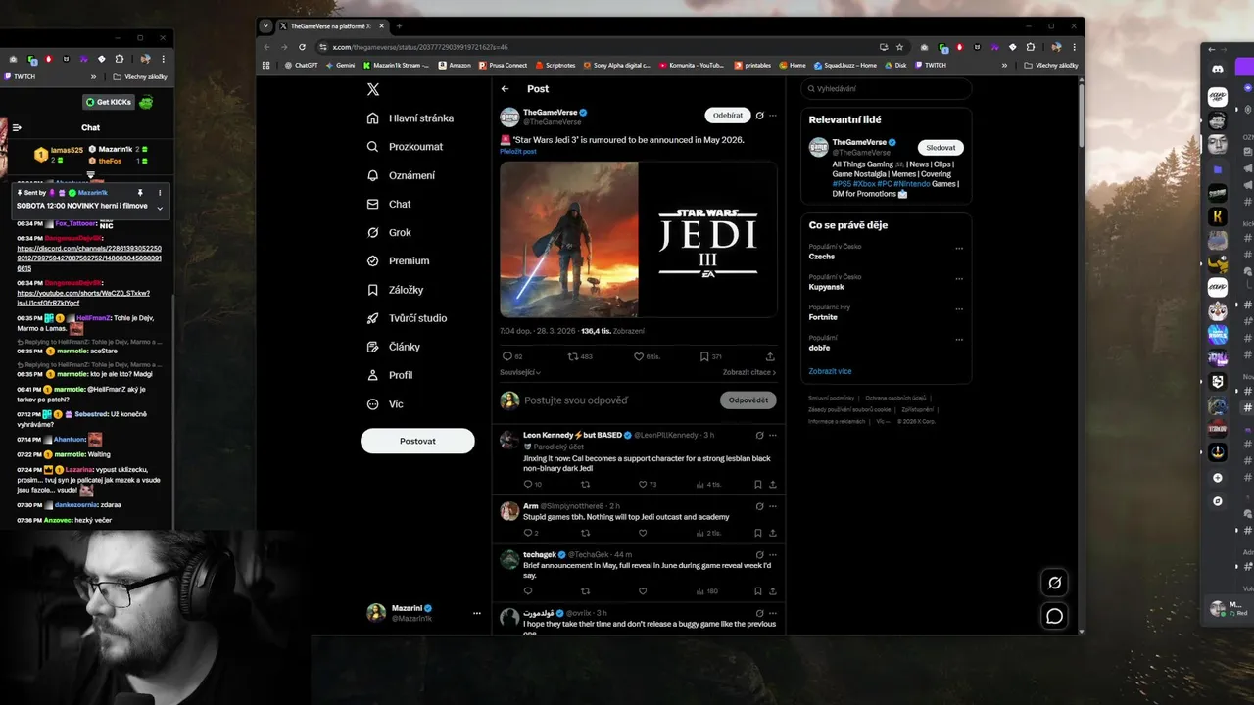The image size is (1254, 705).
Task: Click Get KICKs button in chat window
Action: pyautogui.click(x=108, y=102)
